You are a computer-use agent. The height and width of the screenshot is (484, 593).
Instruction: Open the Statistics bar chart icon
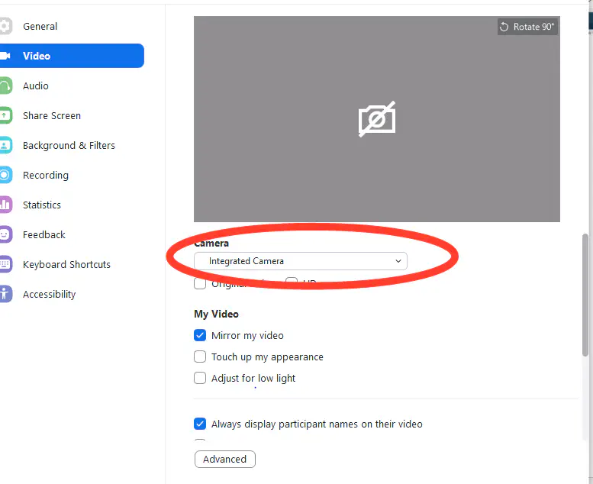[5, 205]
